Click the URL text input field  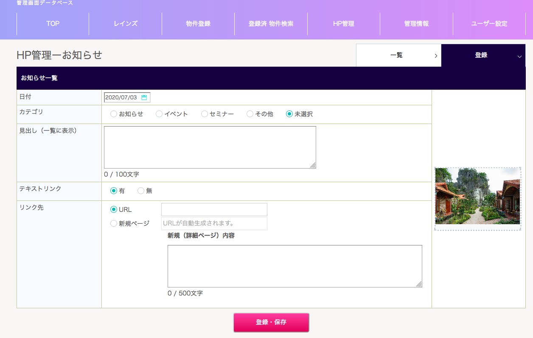tap(214, 210)
